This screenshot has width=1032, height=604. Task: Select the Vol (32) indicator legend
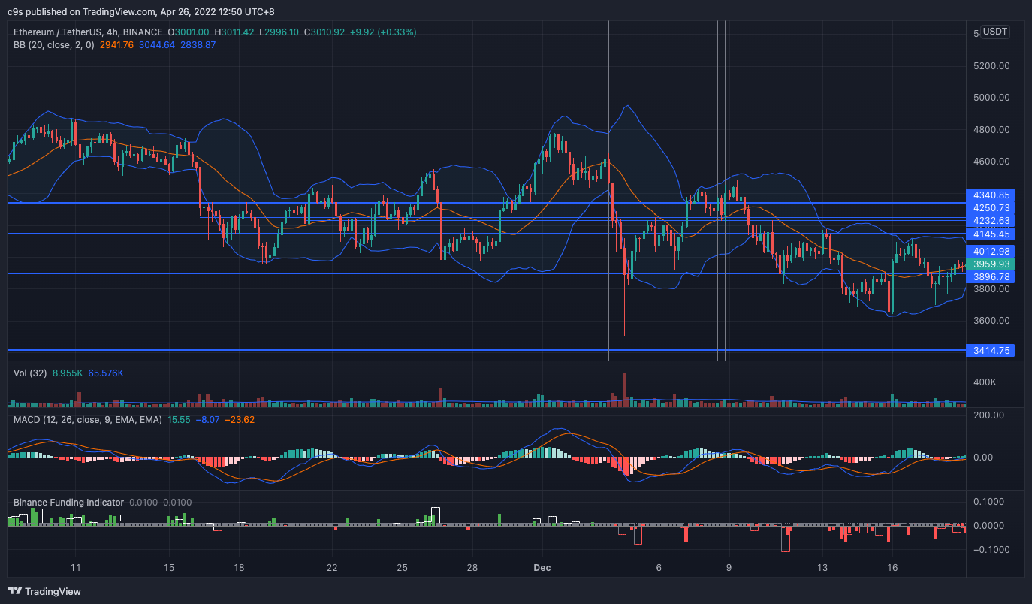click(x=30, y=373)
